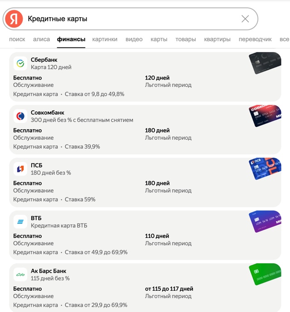Viewport: 290px width, 312px height.
Task: Click the PSB bank logo icon
Action: pos(20,169)
